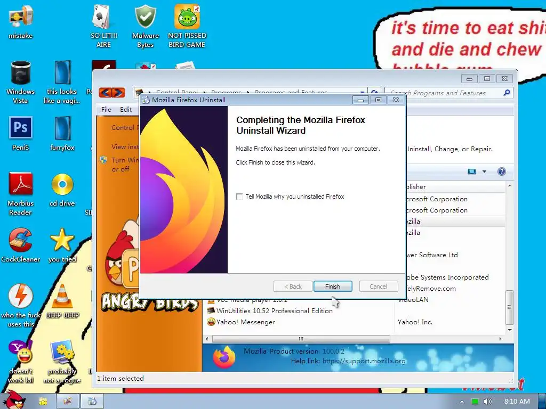Launch Morbius Reader PDF icon
Screen dimensions: 546x409
coord(21,193)
